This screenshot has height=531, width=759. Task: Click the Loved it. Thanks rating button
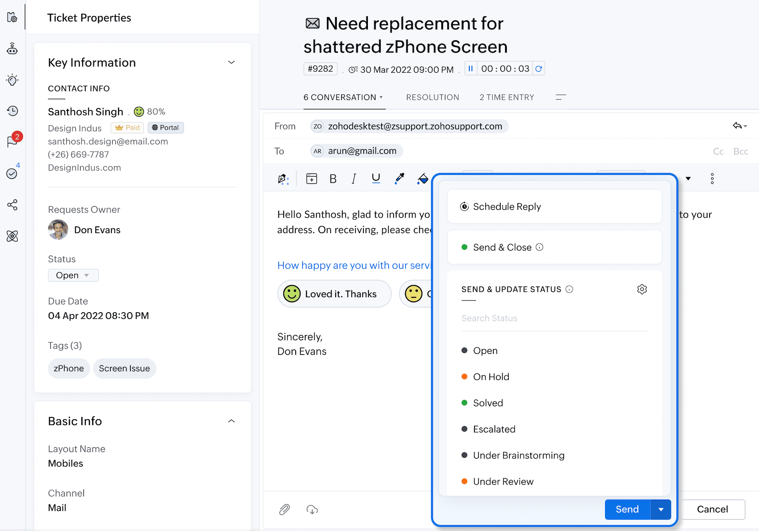334,294
